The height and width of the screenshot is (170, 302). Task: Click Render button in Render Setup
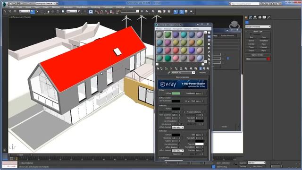pyautogui.click(x=224, y=127)
